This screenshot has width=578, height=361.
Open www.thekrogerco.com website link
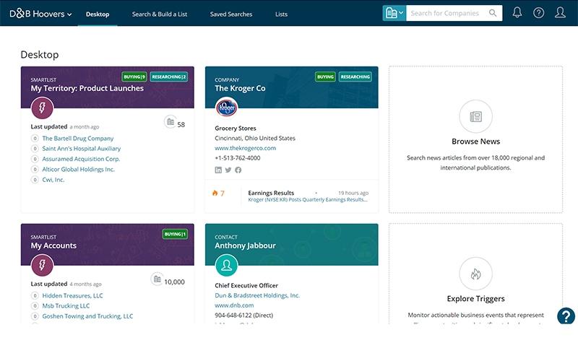coord(246,148)
